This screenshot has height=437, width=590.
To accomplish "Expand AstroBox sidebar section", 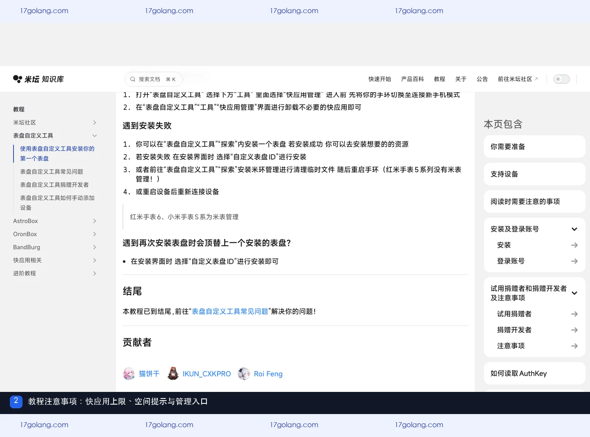I will [x=95, y=221].
